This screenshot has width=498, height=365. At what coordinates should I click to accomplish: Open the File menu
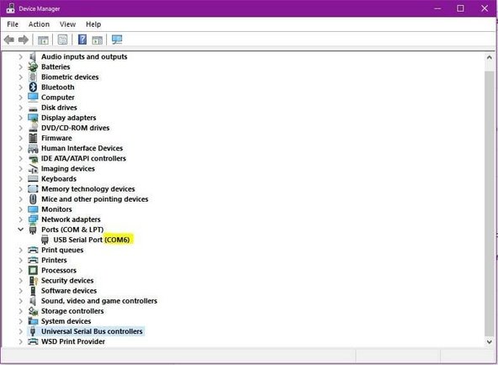(x=13, y=24)
